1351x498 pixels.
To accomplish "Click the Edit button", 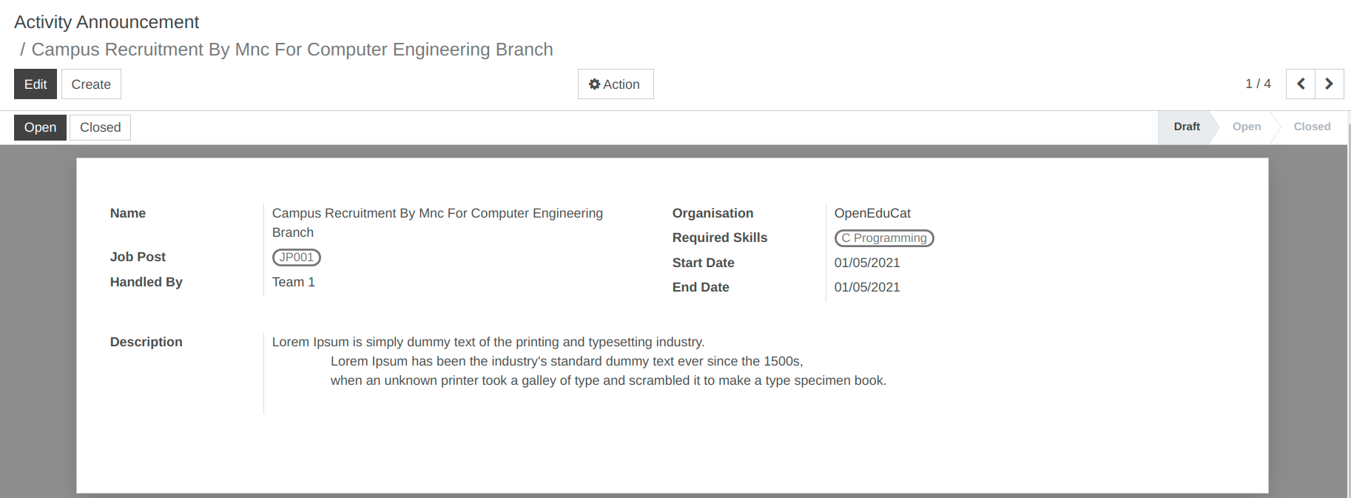I will coord(36,84).
